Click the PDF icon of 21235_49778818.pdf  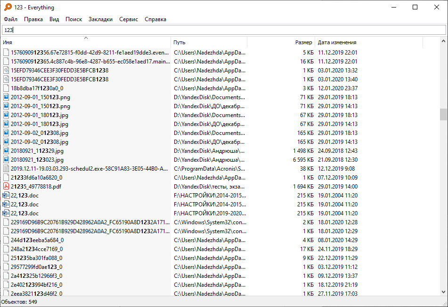coord(6,187)
